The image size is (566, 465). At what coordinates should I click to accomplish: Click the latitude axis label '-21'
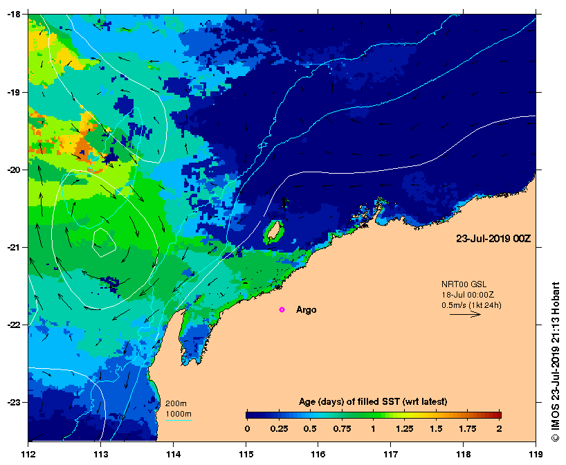pyautogui.click(x=12, y=247)
